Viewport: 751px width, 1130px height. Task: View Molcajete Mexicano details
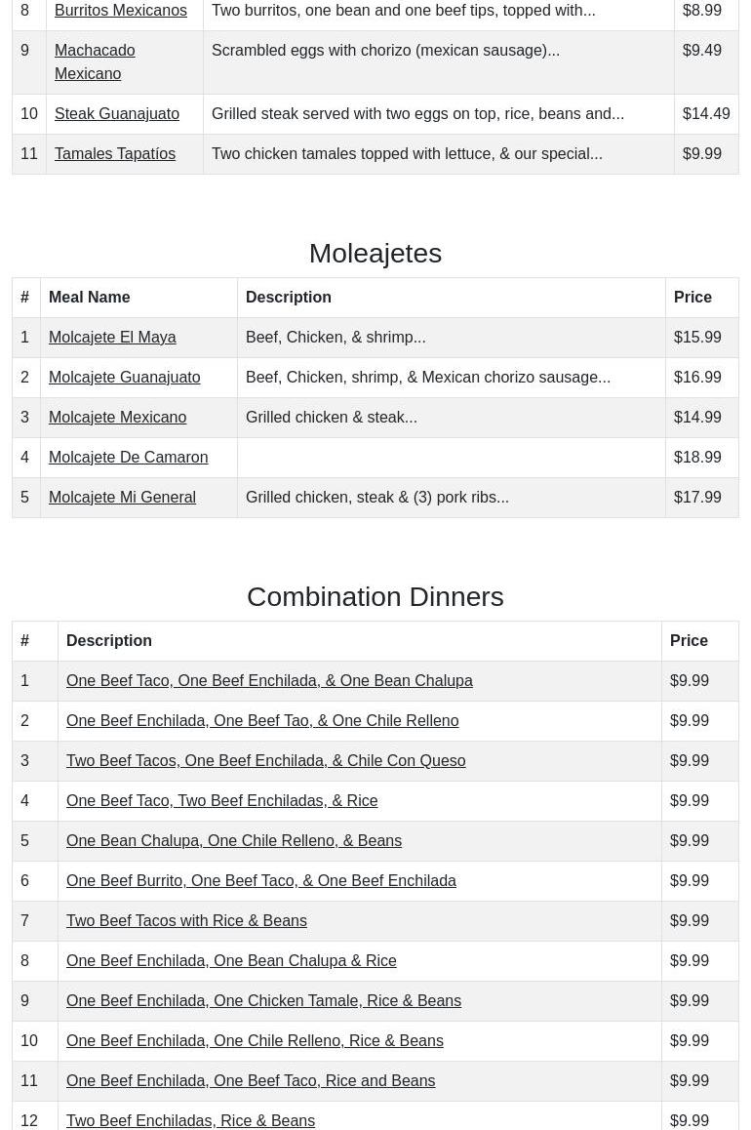point(117,417)
